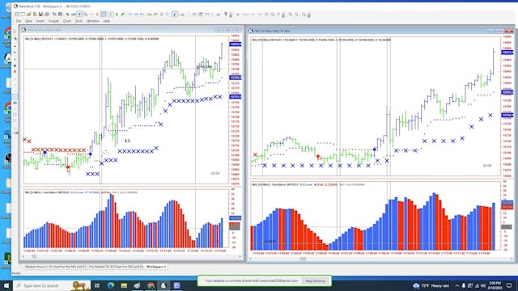Save workspace with the floppy disk icon
This screenshot has height=291, width=518.
41,15
